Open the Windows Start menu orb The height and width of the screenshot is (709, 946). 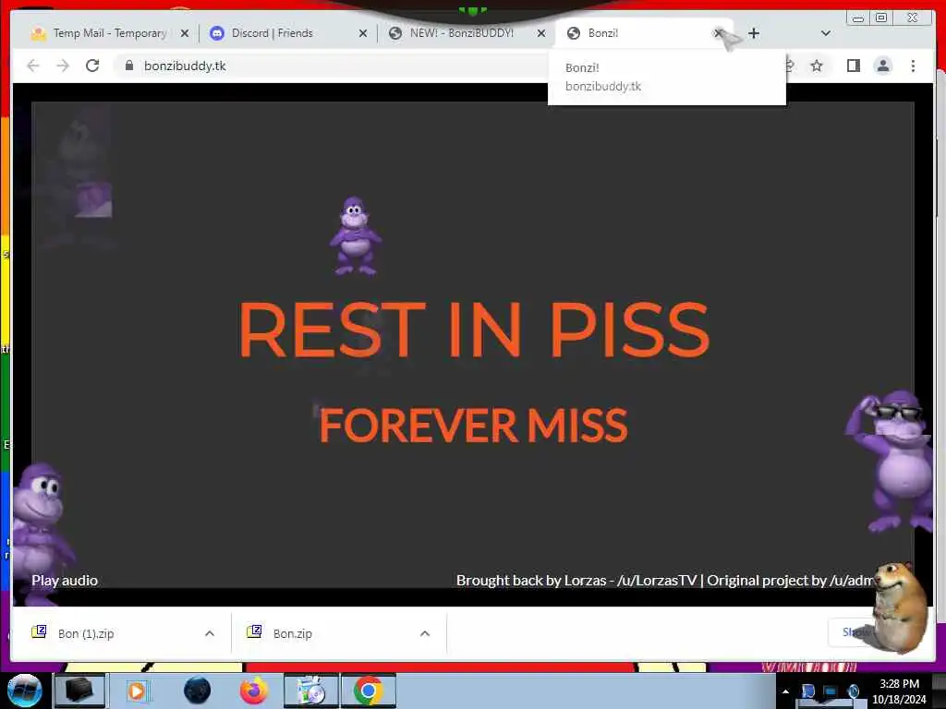[x=24, y=691]
